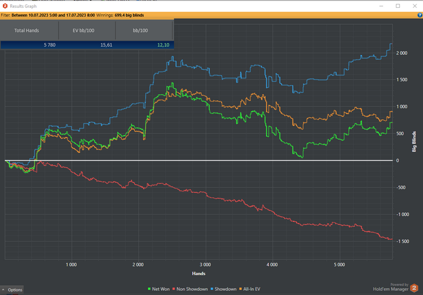Click the 5 000 x-axis label
The height and width of the screenshot is (295, 423).
point(340,265)
